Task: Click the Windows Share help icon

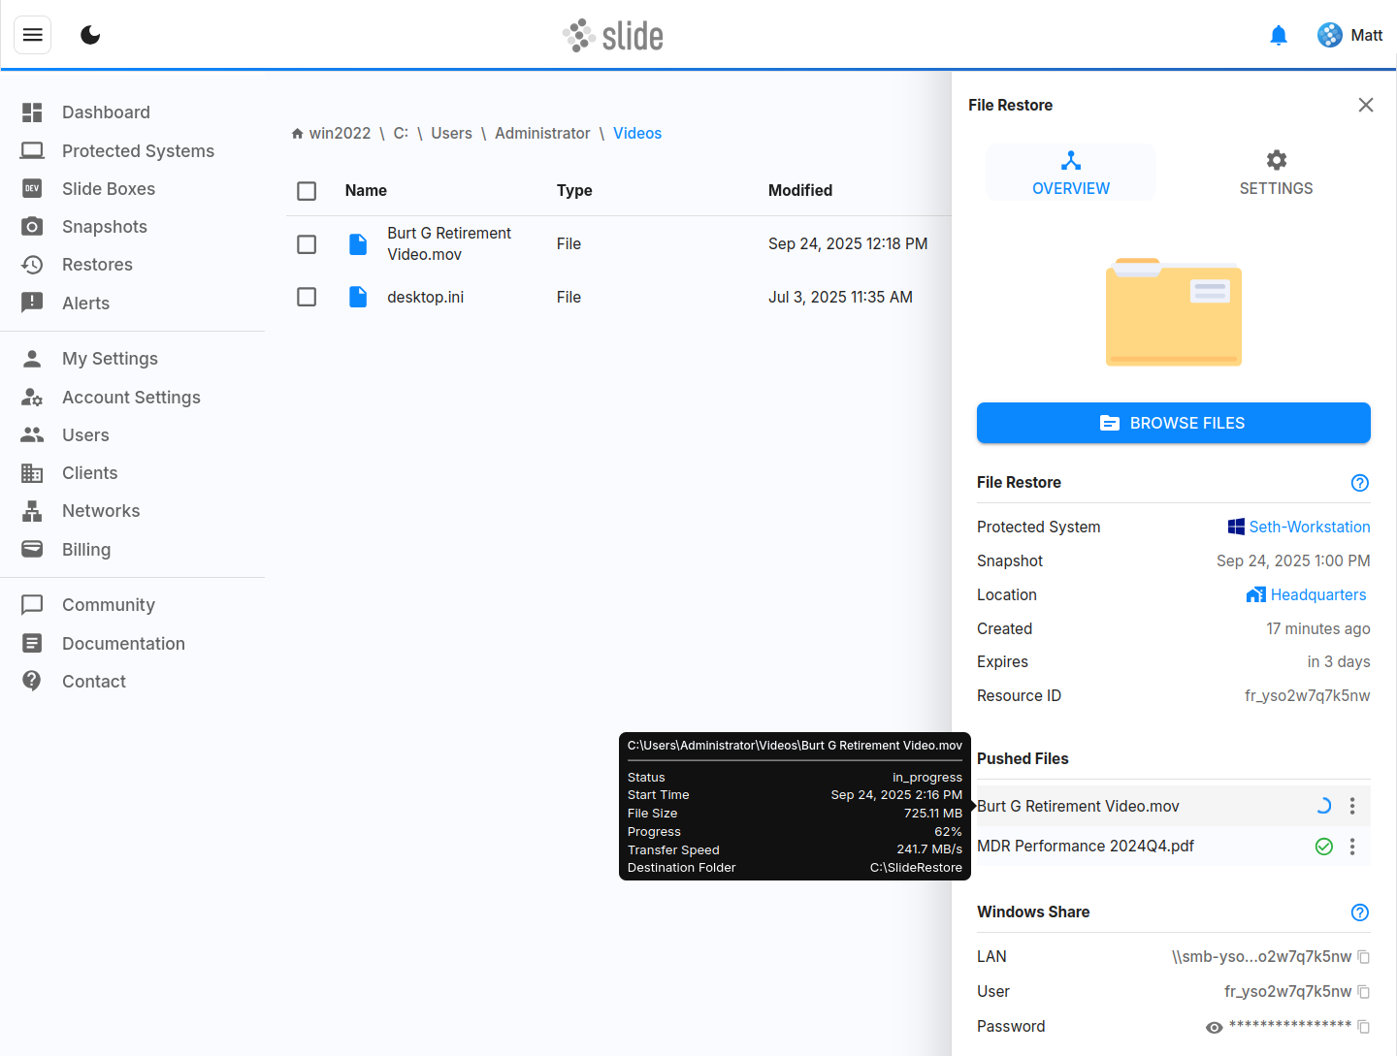Action: tap(1359, 912)
